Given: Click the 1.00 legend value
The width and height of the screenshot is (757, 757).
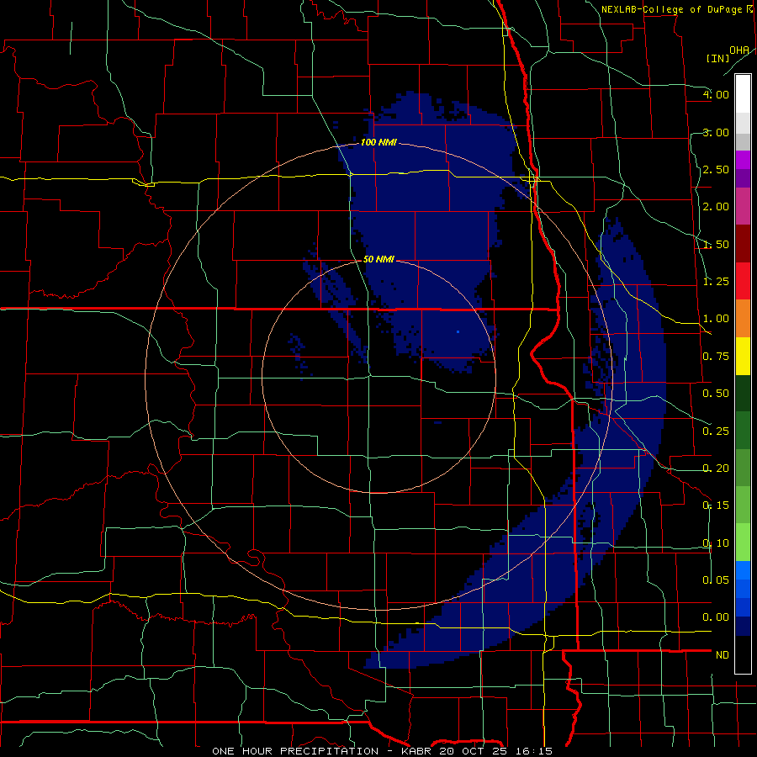Looking at the screenshot, I should [x=716, y=319].
